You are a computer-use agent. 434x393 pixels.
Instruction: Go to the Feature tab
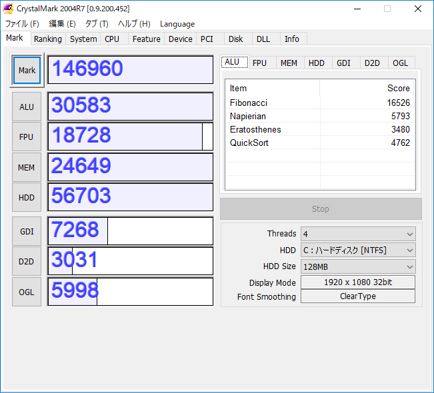coord(147,39)
